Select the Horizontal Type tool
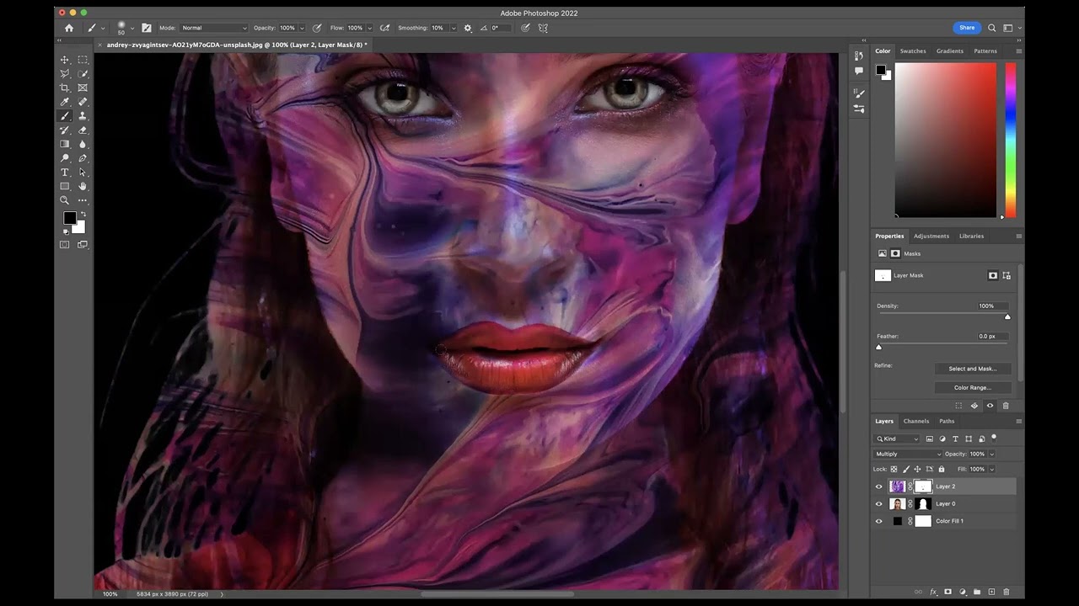Viewport: 1079px width, 606px height. coord(64,173)
